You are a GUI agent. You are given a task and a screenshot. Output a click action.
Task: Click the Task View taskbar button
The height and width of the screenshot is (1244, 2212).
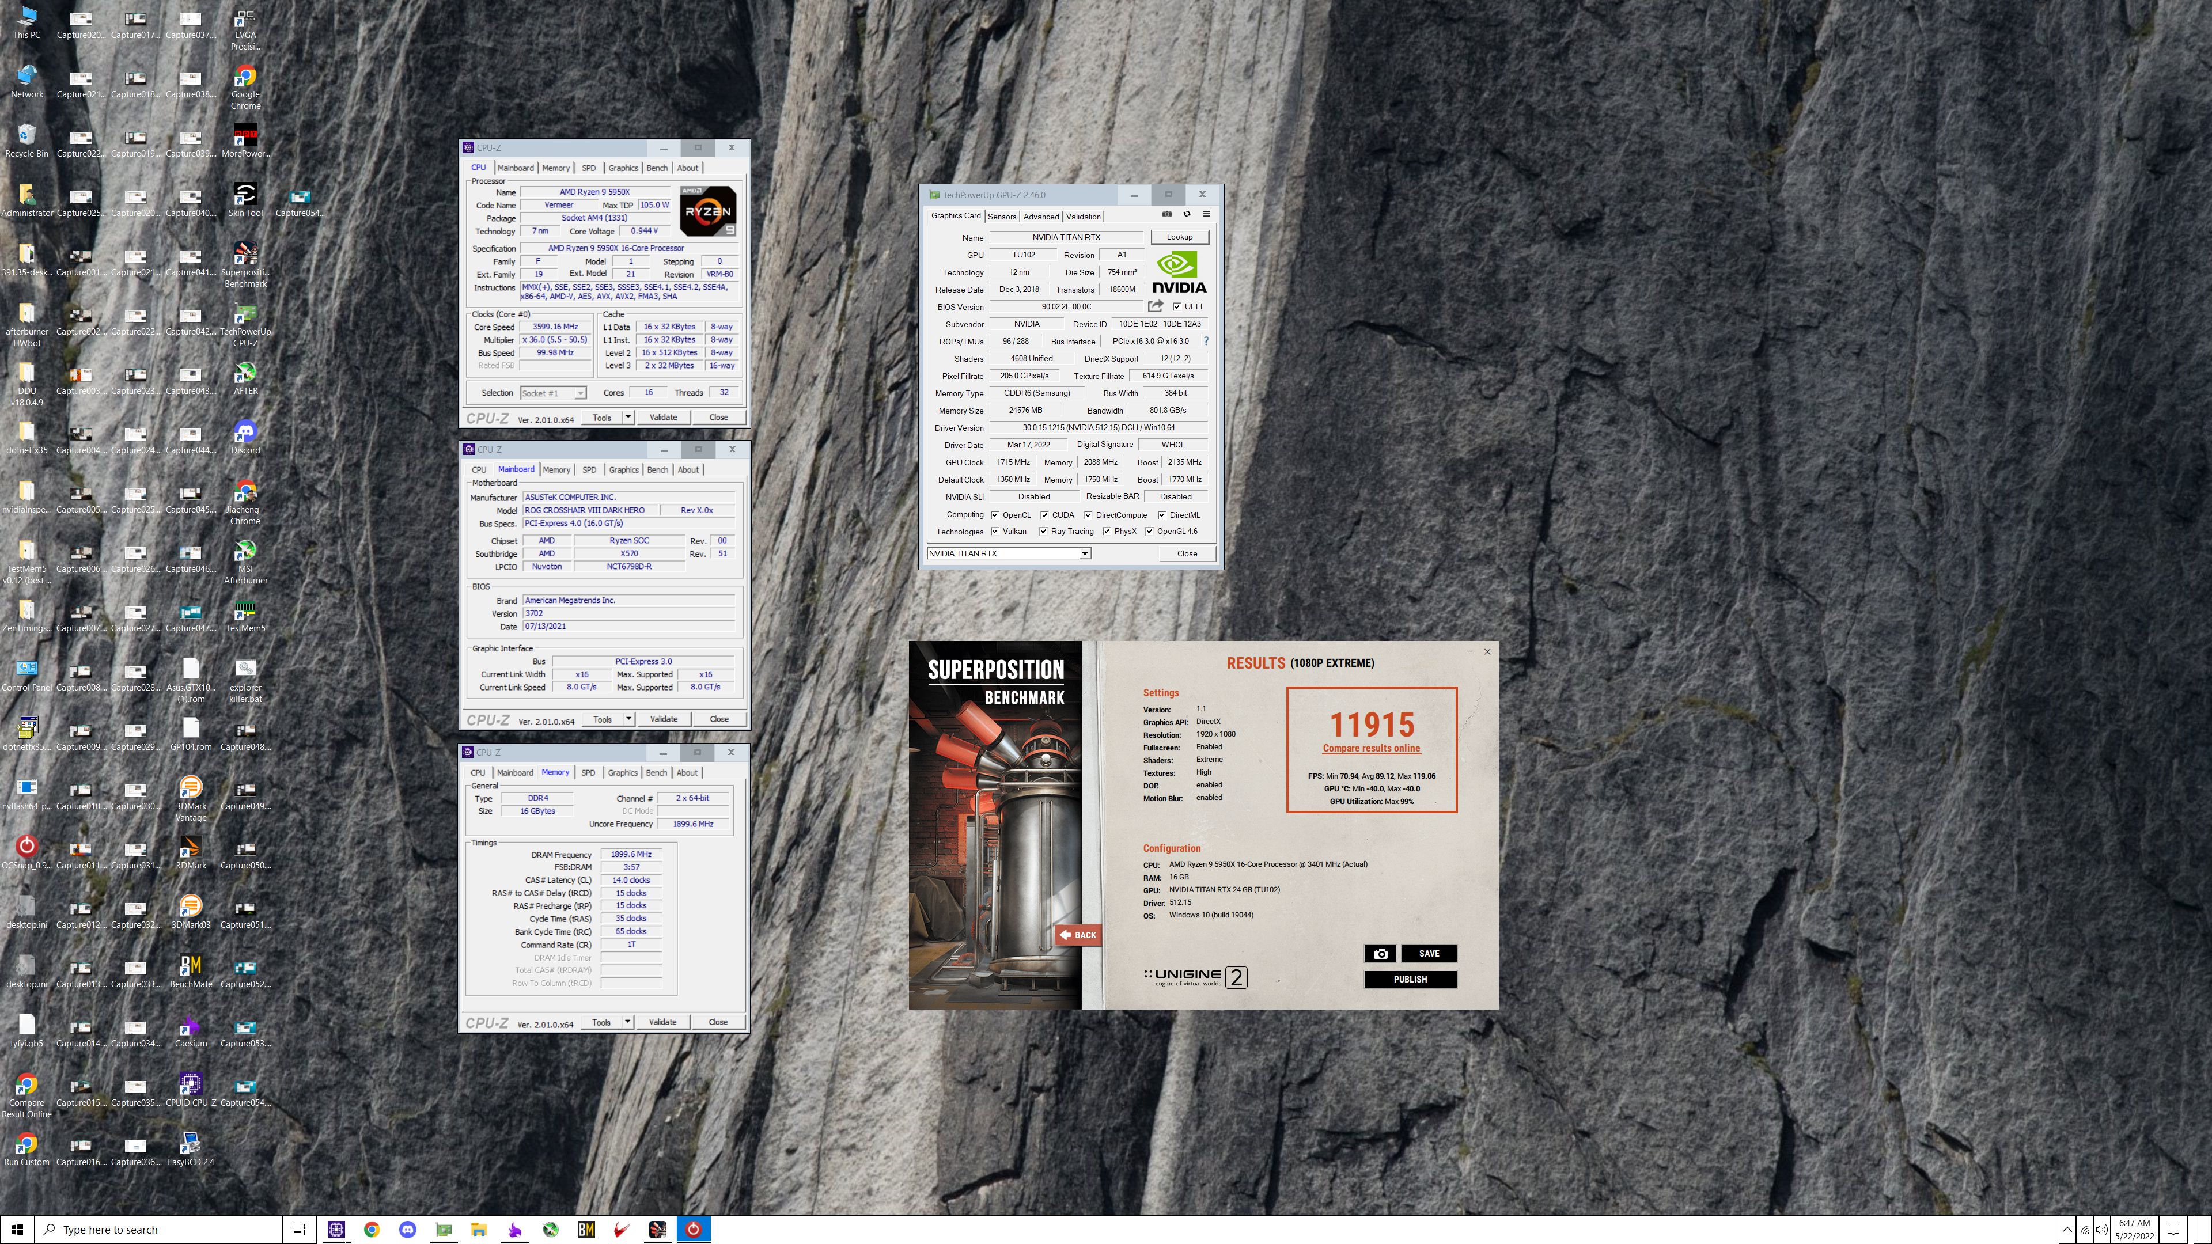(x=300, y=1230)
